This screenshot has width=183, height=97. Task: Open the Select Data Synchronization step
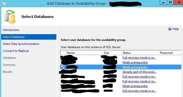21,44
